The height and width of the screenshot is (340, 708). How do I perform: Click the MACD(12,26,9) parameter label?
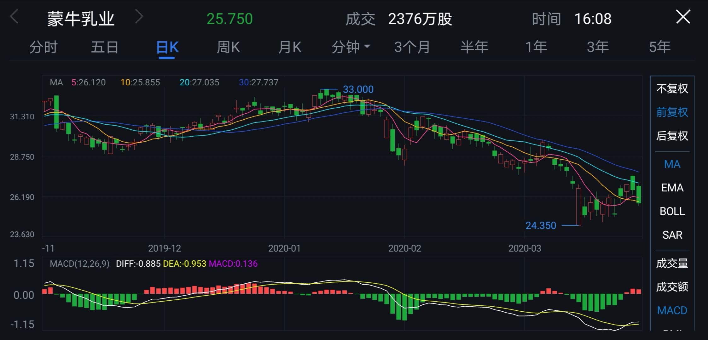pyautogui.click(x=79, y=264)
